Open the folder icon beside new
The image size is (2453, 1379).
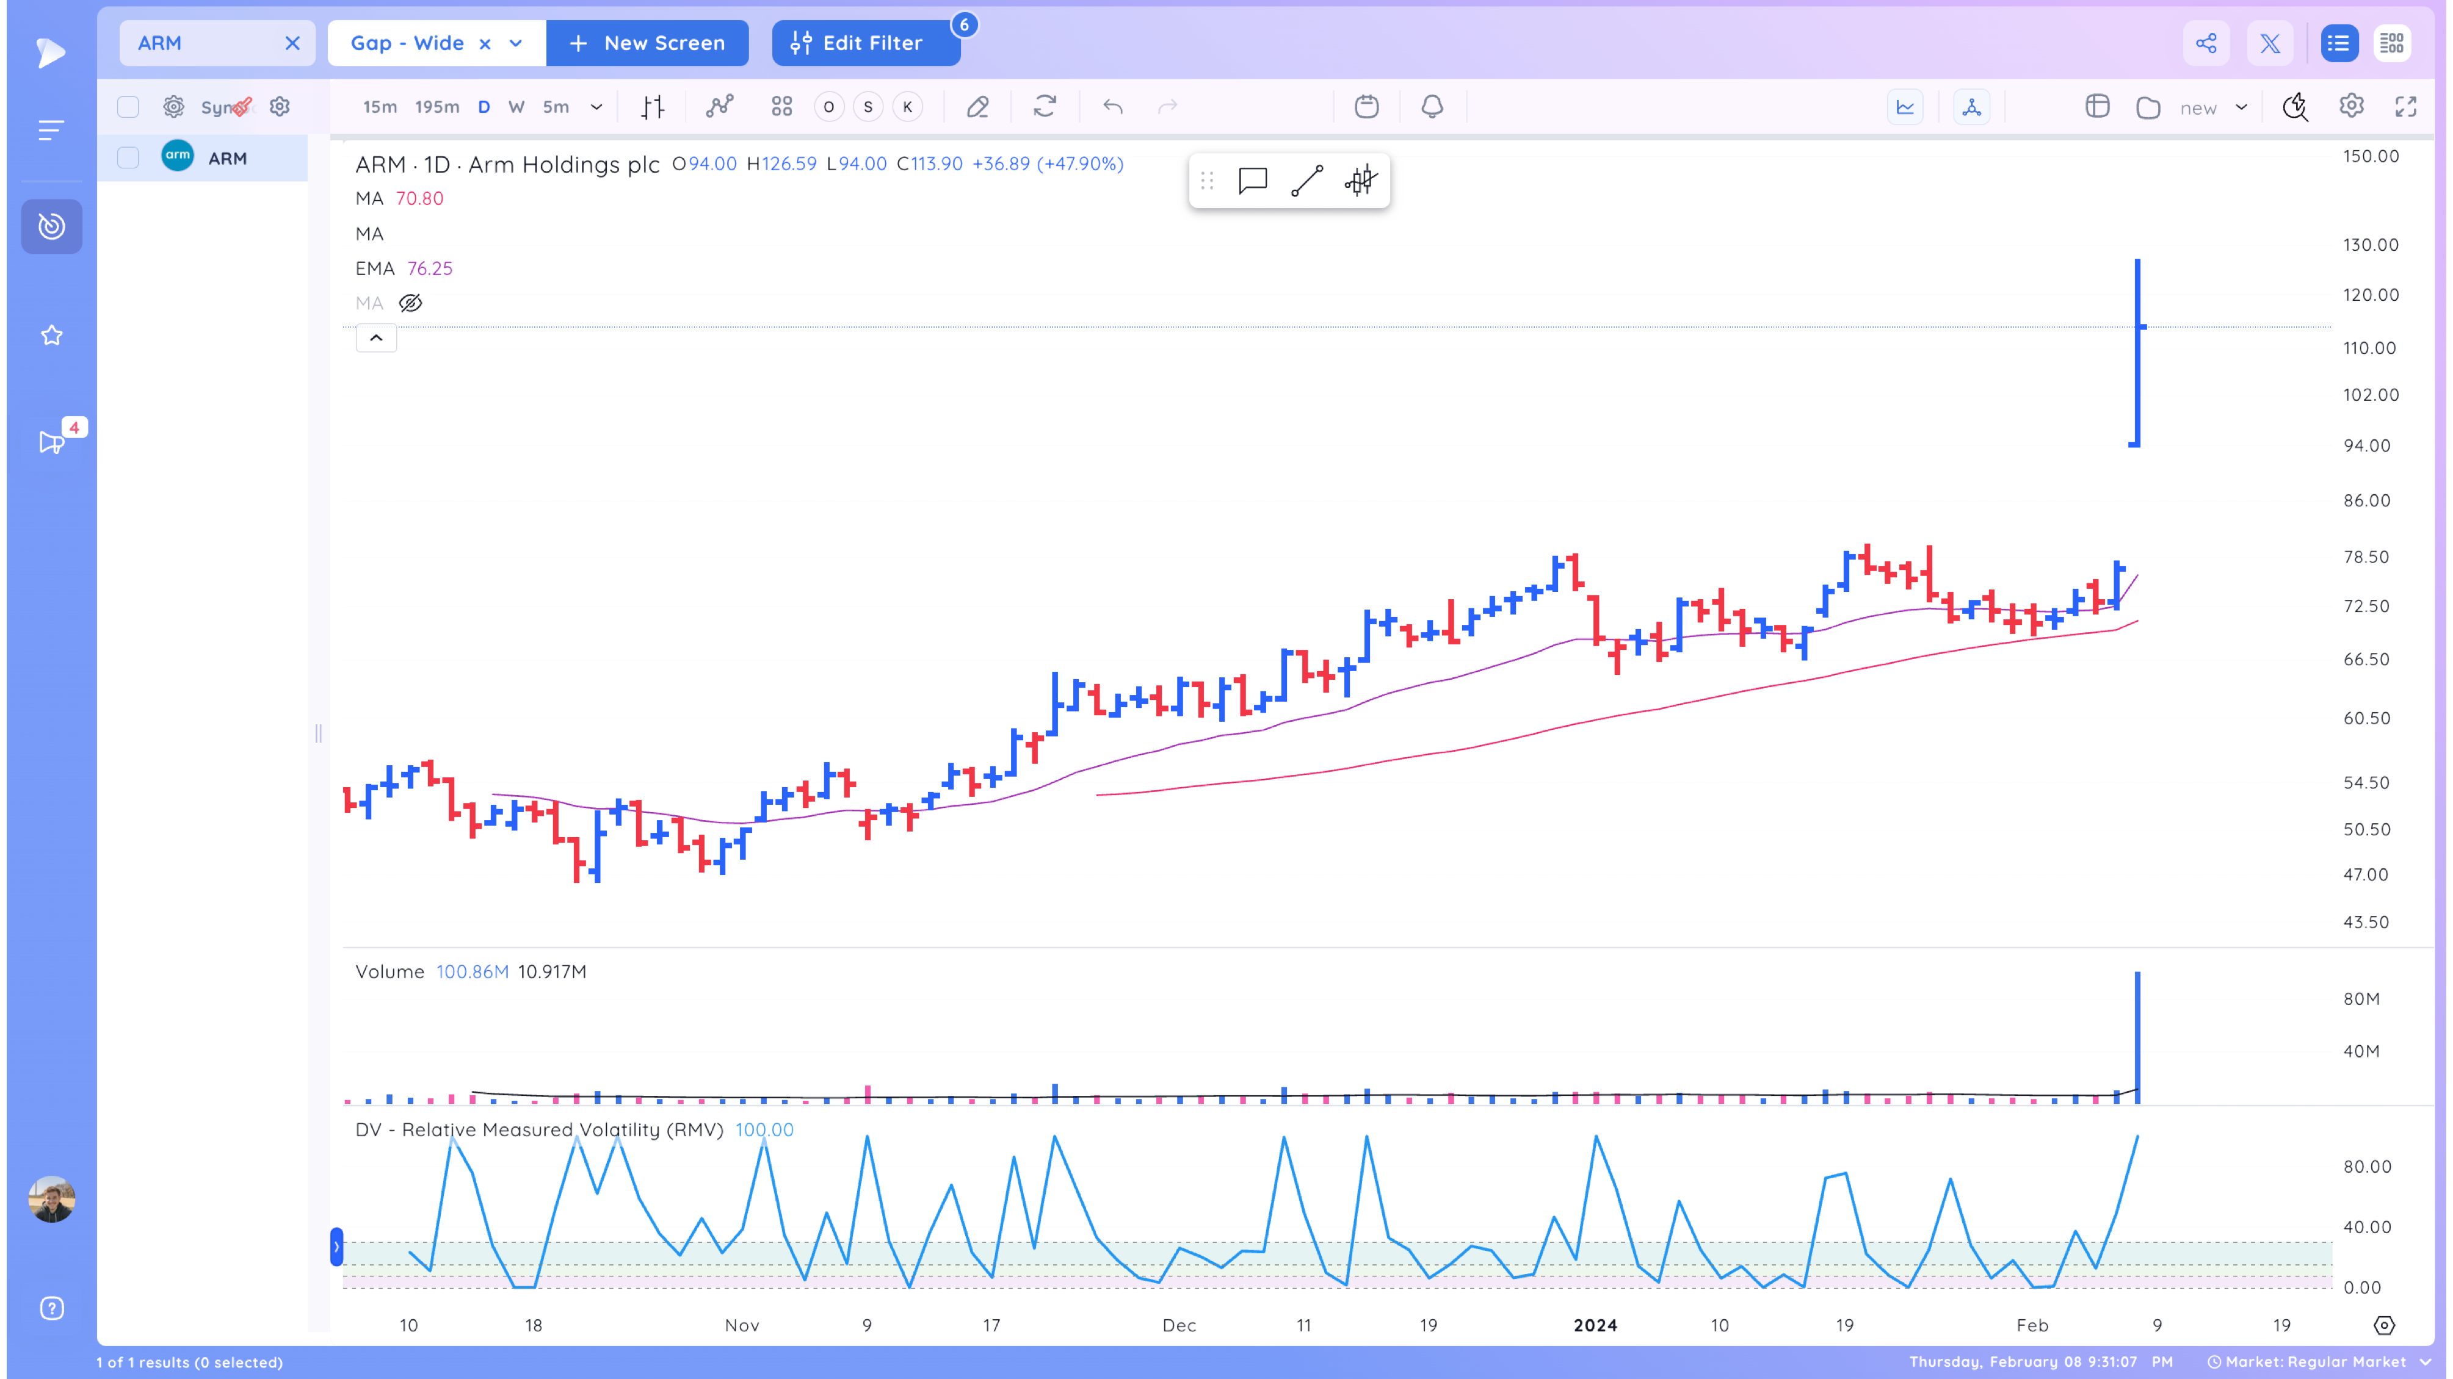pyautogui.click(x=2147, y=107)
